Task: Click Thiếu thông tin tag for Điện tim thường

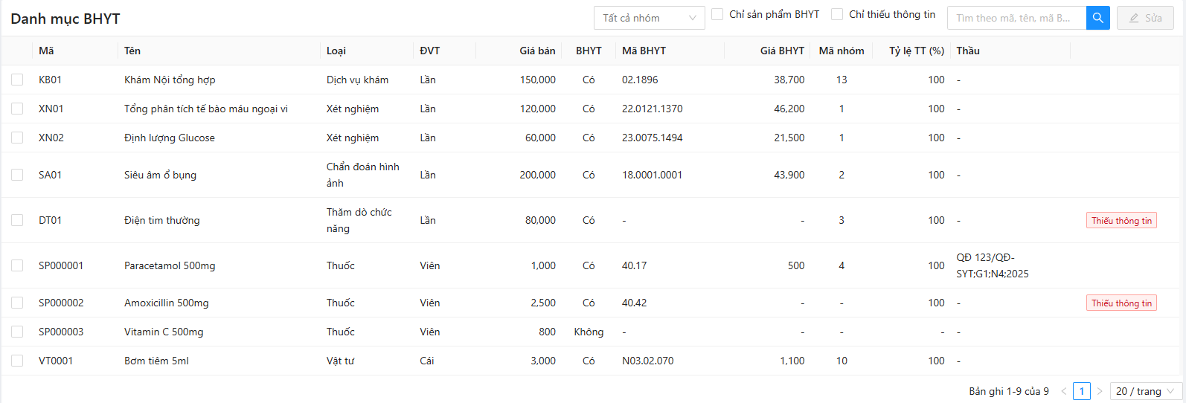Action: coord(1121,221)
